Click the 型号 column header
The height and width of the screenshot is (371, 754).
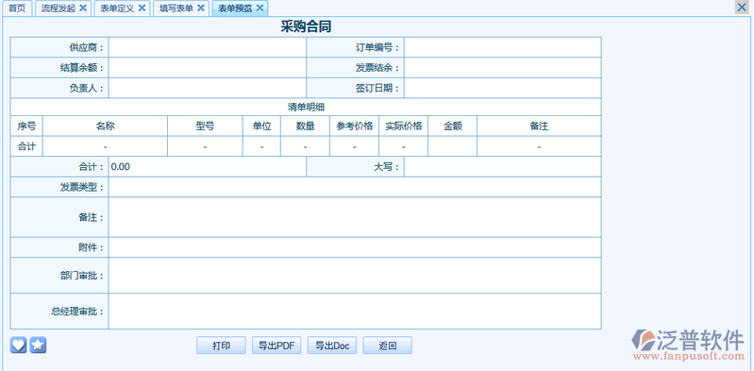(205, 126)
